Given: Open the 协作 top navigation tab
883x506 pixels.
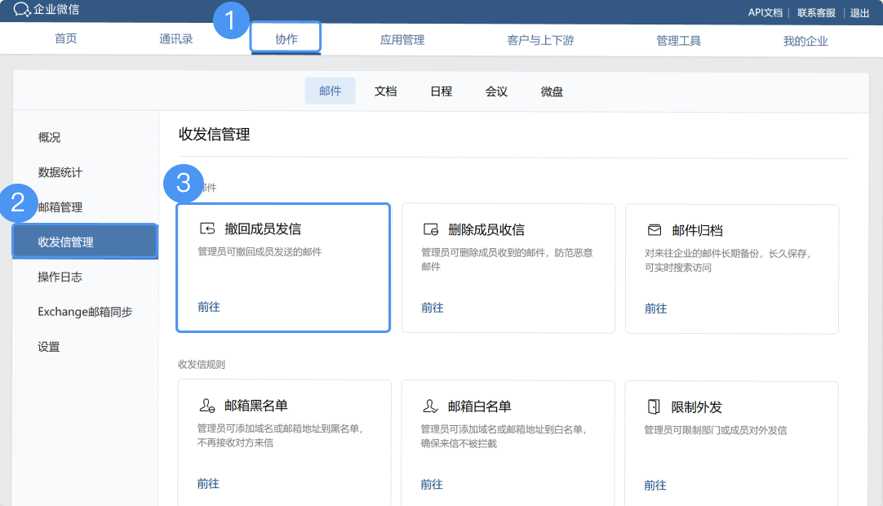Looking at the screenshot, I should [x=286, y=39].
